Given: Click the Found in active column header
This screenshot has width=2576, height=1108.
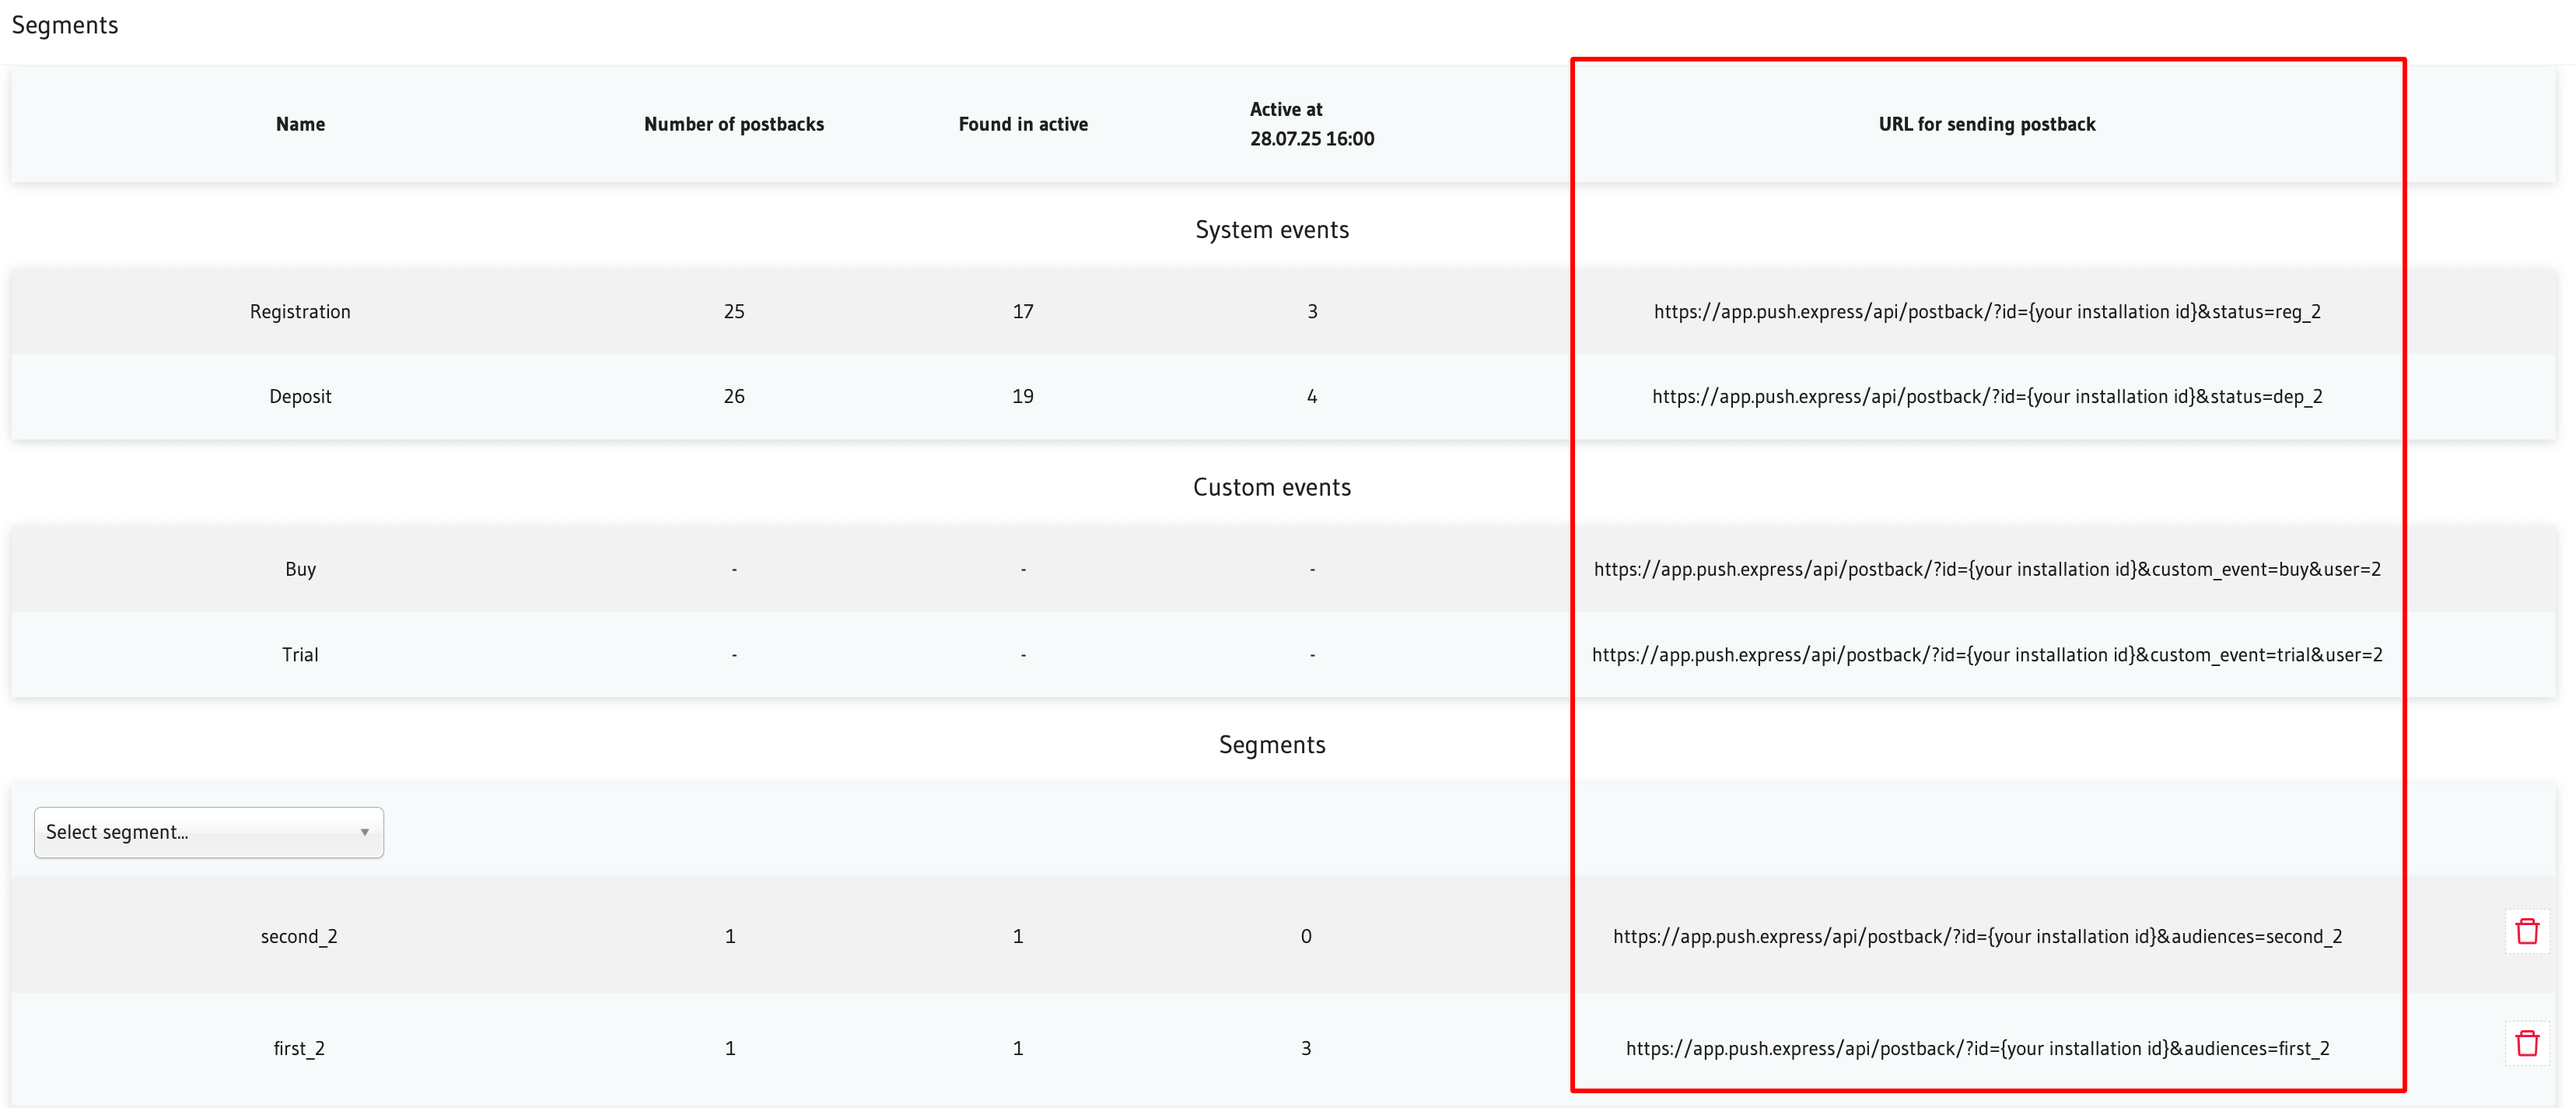Looking at the screenshot, I should tap(1023, 124).
